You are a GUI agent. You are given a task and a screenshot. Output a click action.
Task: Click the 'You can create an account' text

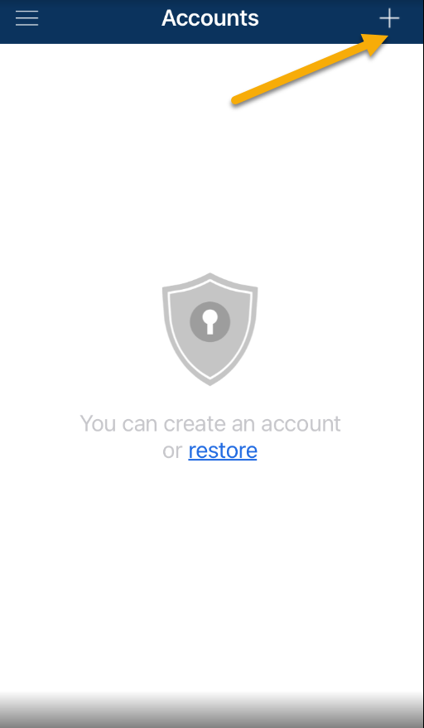pos(210,423)
